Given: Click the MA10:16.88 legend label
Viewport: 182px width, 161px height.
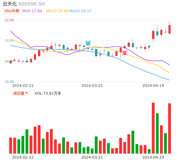Looking at the screenshot, I should pos(57,11).
